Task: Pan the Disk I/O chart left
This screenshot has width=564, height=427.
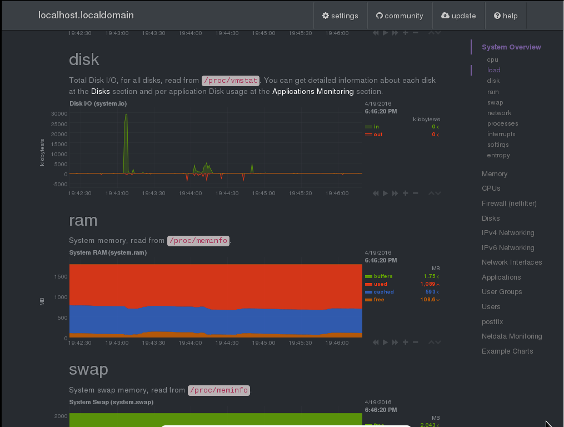Action: tap(376, 193)
